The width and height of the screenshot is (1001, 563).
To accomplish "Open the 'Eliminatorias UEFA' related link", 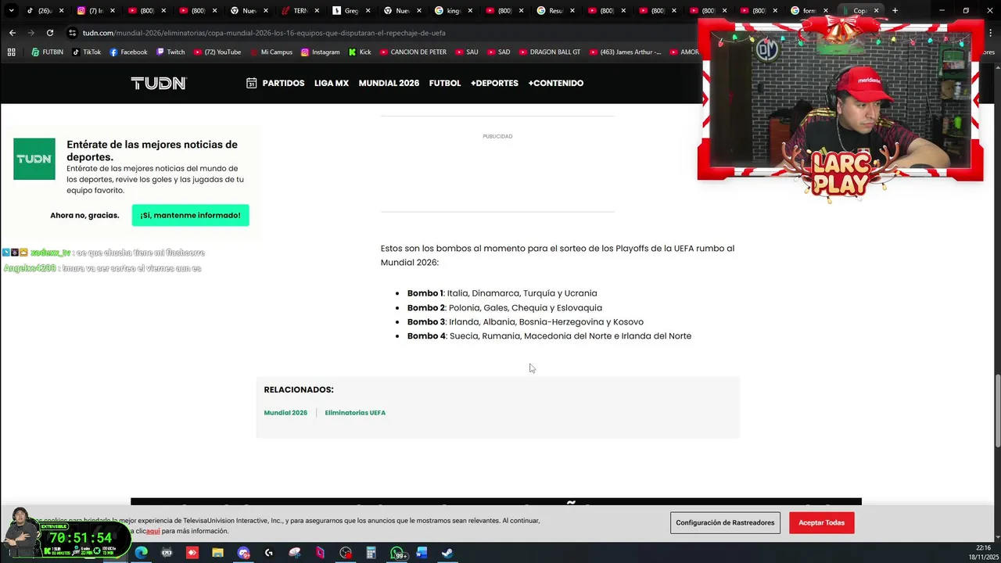I will 355,413.
